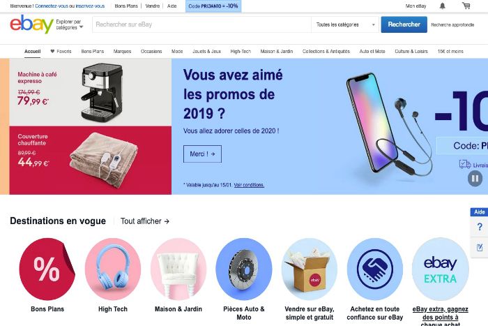The height and width of the screenshot is (326, 488).
Task: Click the Merci ! banner button
Action: tap(202, 154)
